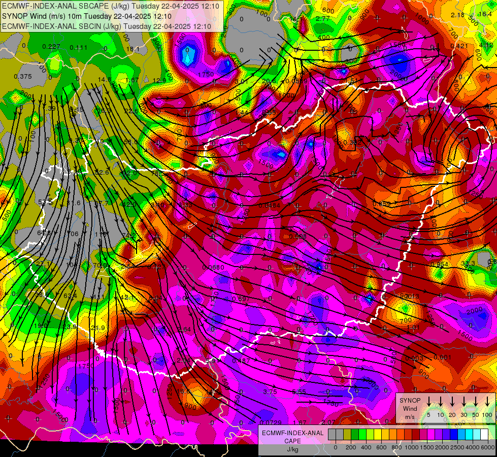Click the 0.111 value on the map
This screenshot has height=457, width=497.
coord(79,48)
